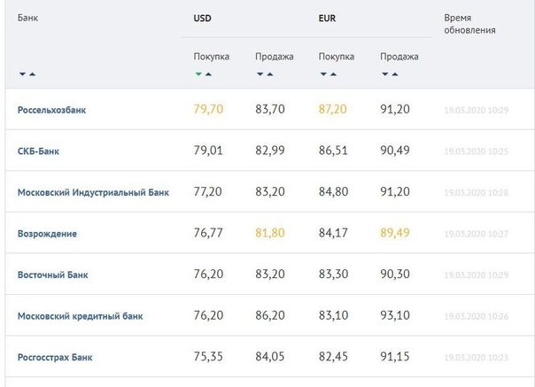The height and width of the screenshot is (387, 535).
Task: Click green descending arrow under USD Покупка
Action: pos(198,74)
